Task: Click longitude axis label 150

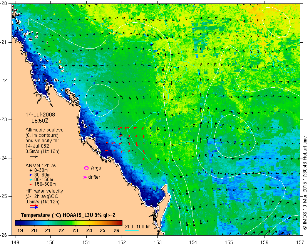Action: (51, 243)
